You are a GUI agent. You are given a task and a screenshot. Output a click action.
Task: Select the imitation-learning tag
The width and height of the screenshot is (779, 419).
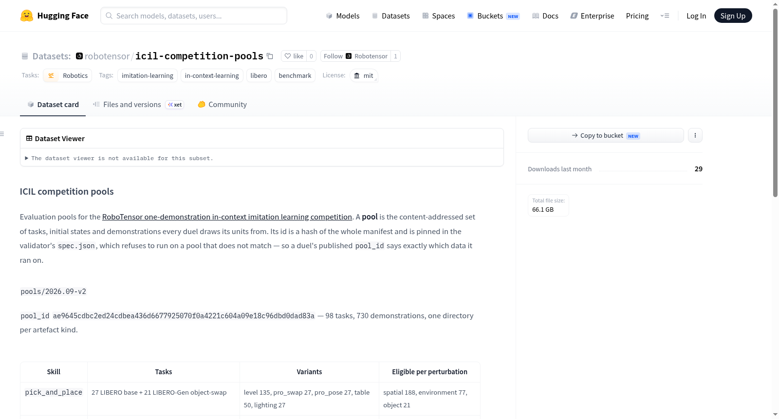(148, 75)
